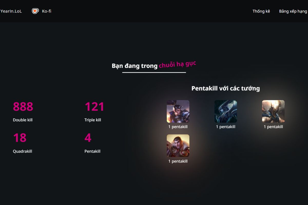Click the pink 4 Pentakill number
Image resolution: width=308 pixels, height=205 pixels.
pos(88,138)
